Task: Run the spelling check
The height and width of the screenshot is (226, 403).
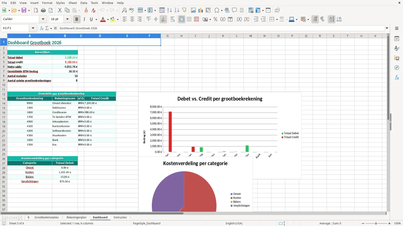Action: pos(132,10)
